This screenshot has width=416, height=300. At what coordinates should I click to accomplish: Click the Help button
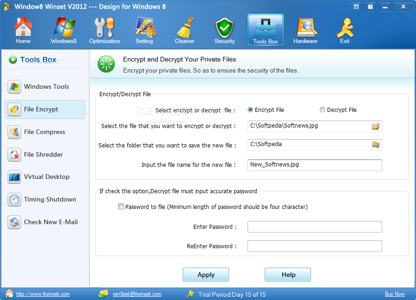click(x=288, y=275)
